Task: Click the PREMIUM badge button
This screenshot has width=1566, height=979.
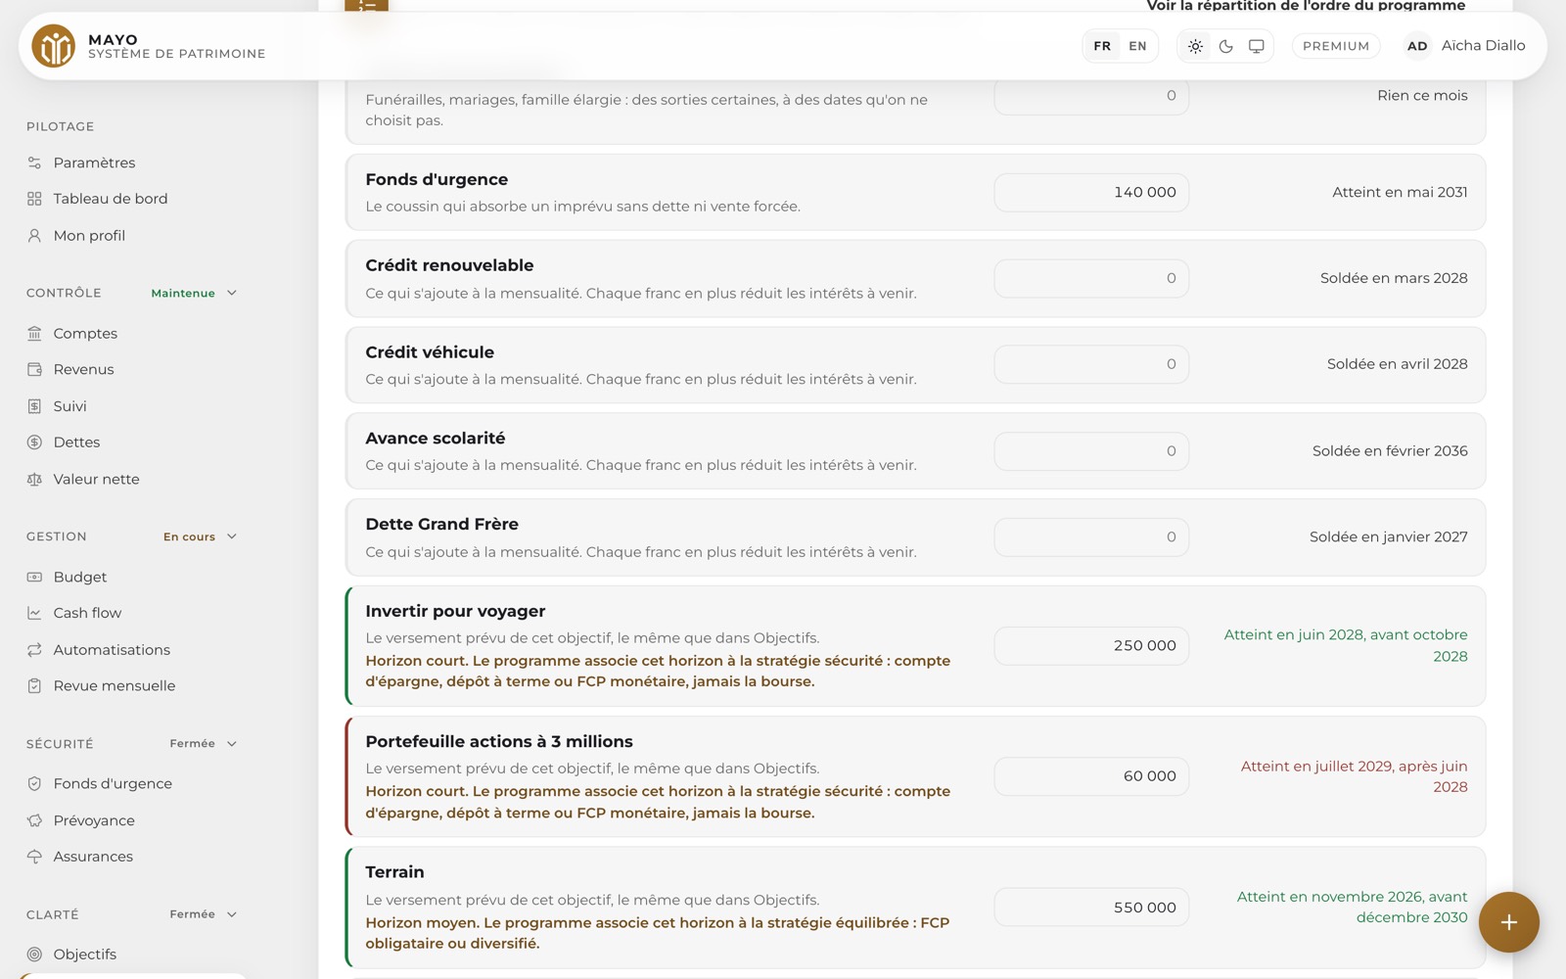Action: point(1336,46)
